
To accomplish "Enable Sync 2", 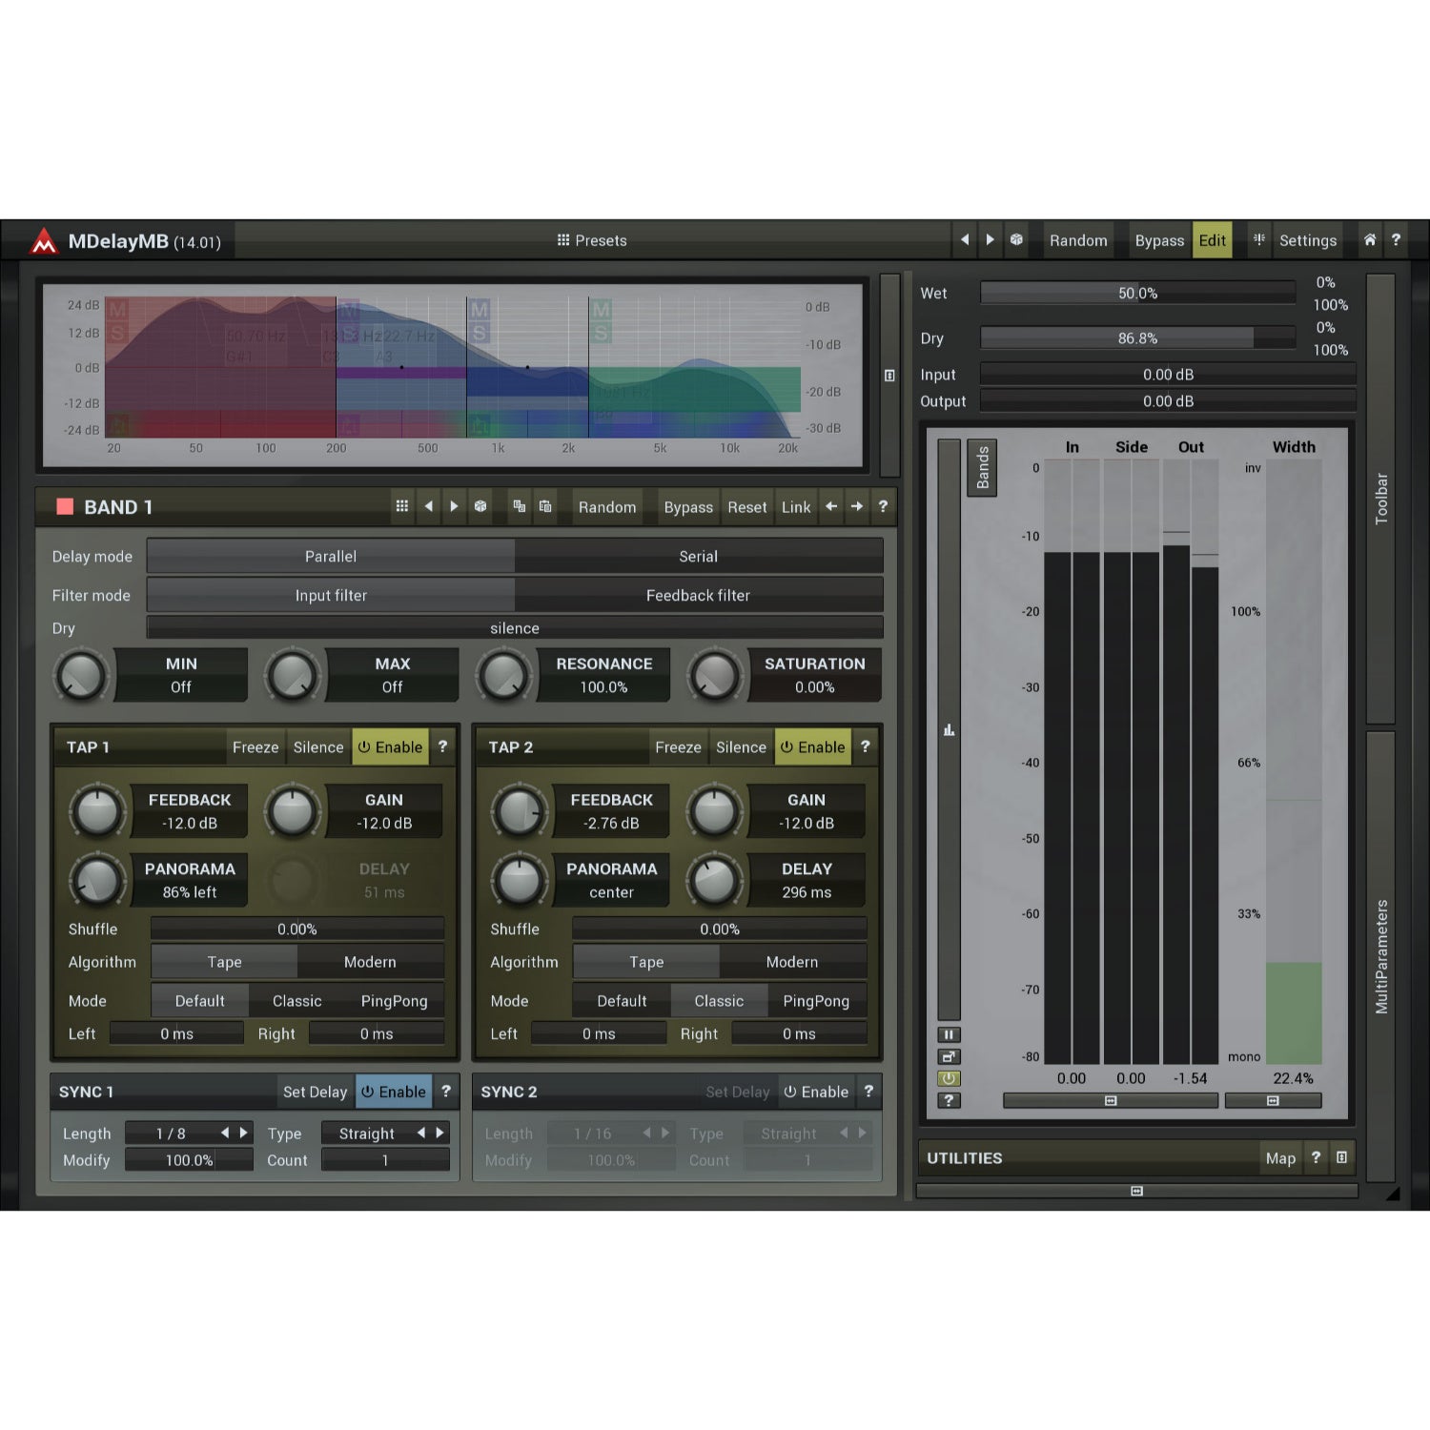I will [x=816, y=1092].
